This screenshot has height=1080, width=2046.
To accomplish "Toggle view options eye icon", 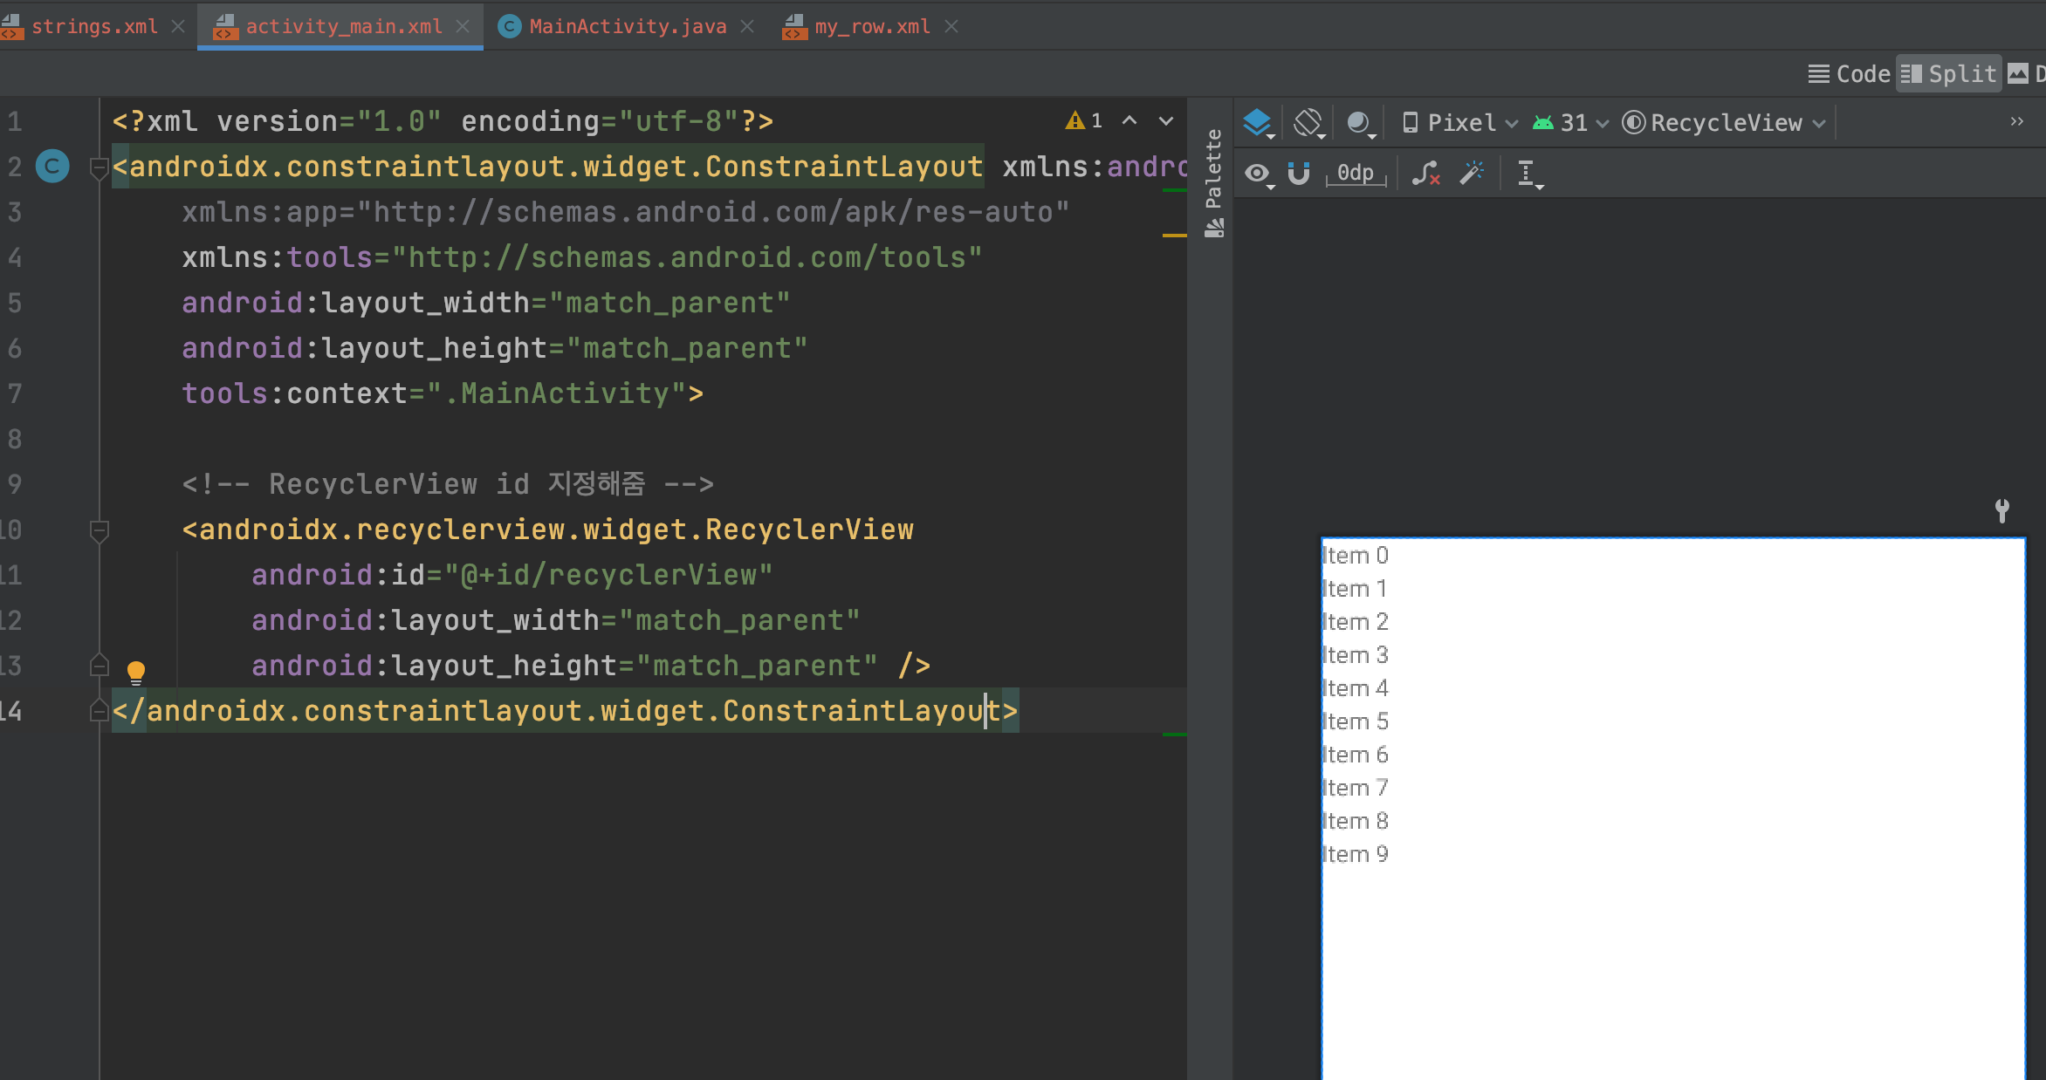I will point(1257,173).
